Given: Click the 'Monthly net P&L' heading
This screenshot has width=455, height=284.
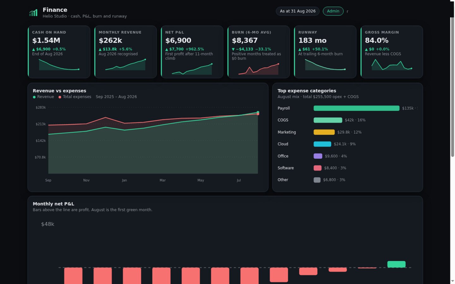Looking at the screenshot, I should click(x=53, y=204).
